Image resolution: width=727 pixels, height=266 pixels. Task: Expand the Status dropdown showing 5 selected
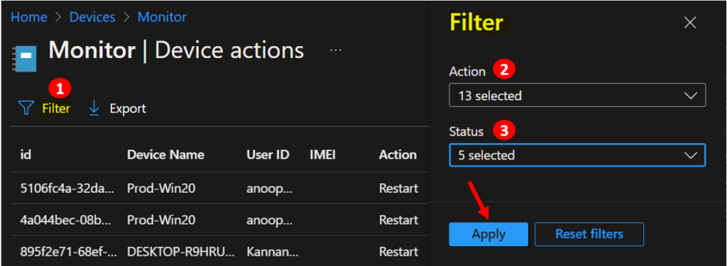point(577,155)
